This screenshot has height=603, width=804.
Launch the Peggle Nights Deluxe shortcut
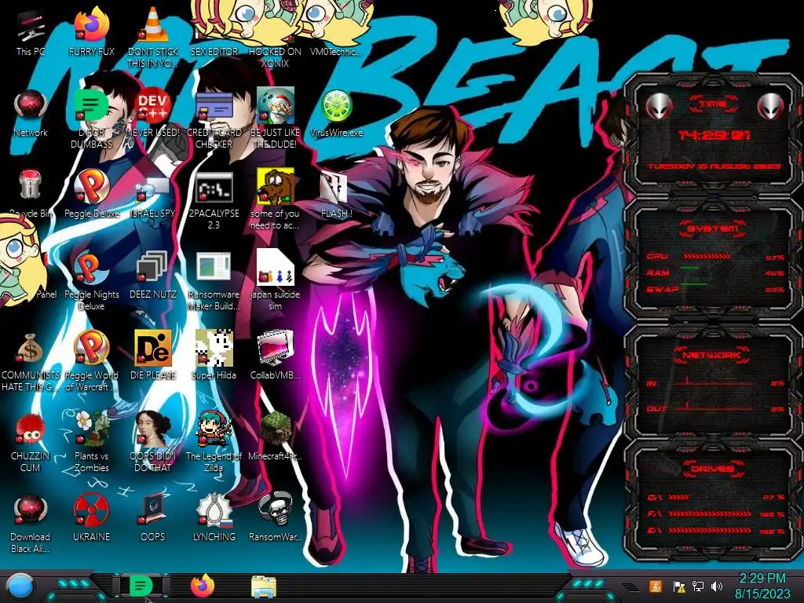click(91, 281)
